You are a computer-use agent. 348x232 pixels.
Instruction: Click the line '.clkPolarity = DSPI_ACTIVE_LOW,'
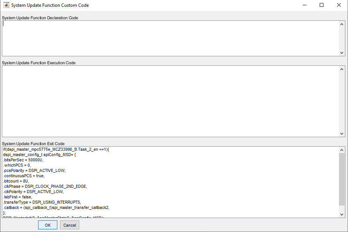pos(34,192)
